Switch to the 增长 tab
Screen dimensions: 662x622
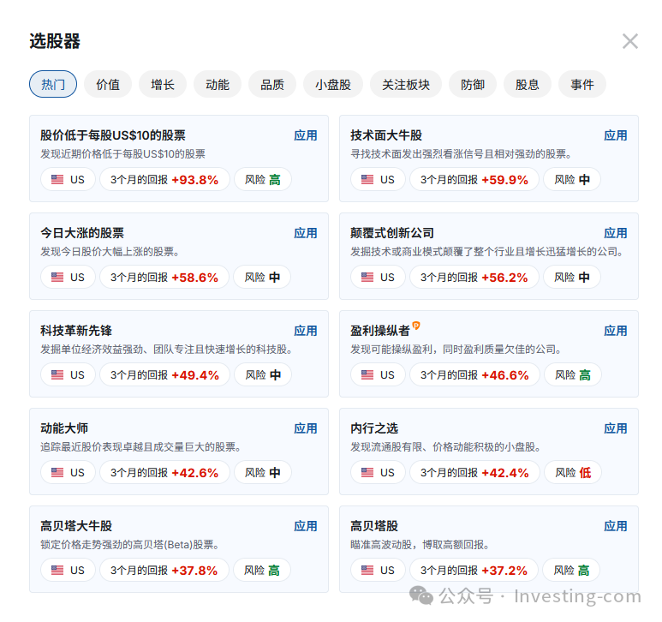click(163, 84)
